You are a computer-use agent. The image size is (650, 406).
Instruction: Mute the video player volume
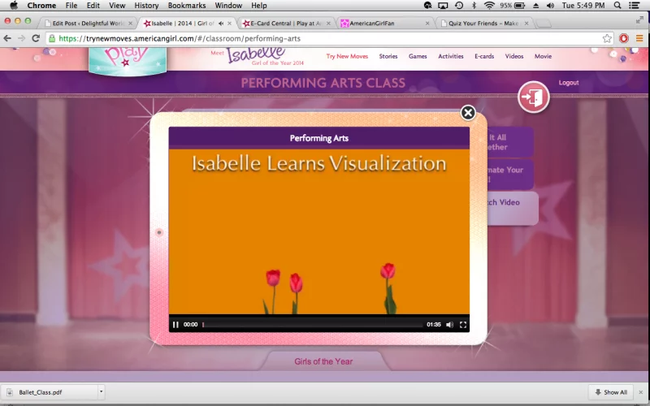pos(450,325)
